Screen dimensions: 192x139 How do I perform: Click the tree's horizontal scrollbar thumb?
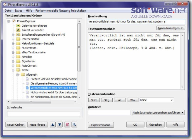(x=31, y=101)
